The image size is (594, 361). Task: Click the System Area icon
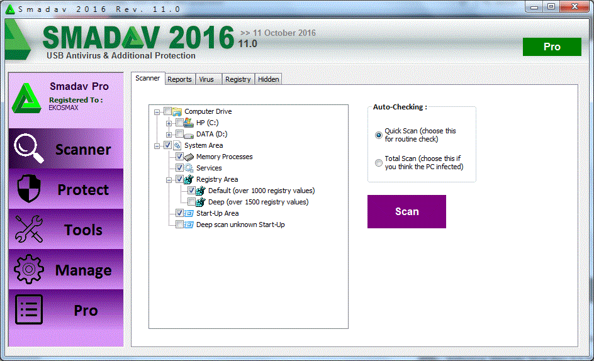click(177, 145)
